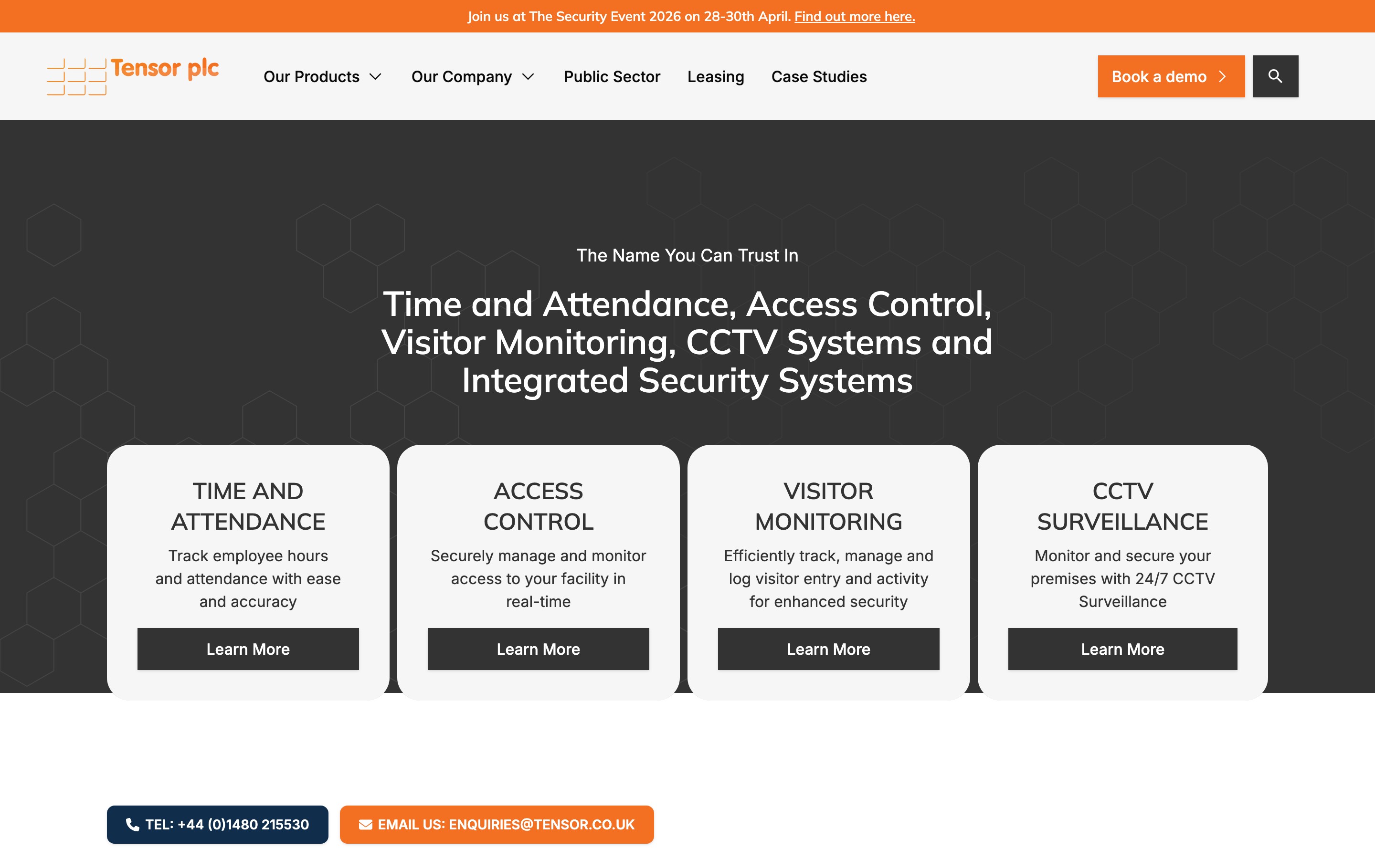The height and width of the screenshot is (859, 1375).
Task: Click the email us enquiries@tensor.co.uk button
Action: [496, 824]
